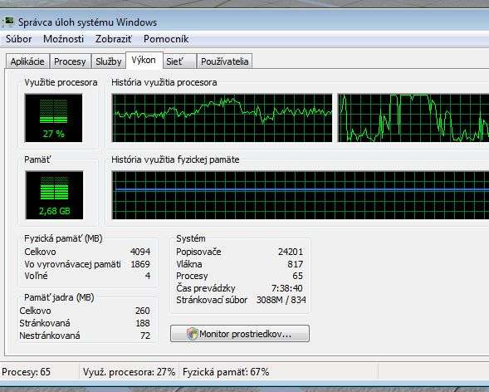Click the História využitia fyzickej pamäte label

pyautogui.click(x=175, y=159)
